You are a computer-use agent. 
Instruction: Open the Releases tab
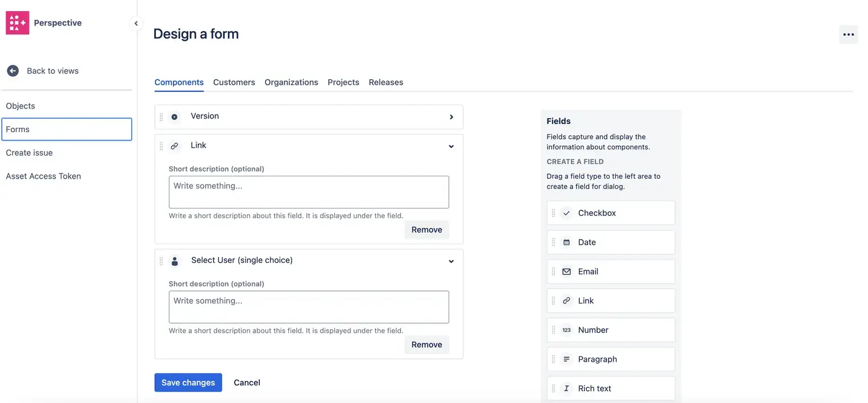click(x=385, y=82)
